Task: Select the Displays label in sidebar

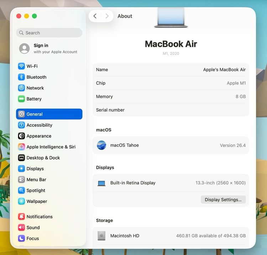Action: click(x=35, y=169)
